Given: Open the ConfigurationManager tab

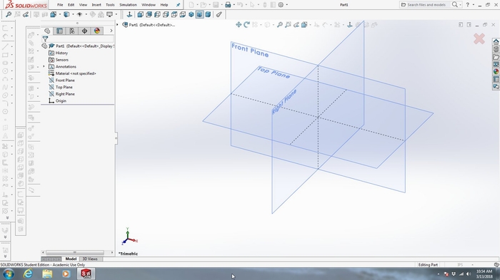Looking at the screenshot, I should tap(71, 31).
